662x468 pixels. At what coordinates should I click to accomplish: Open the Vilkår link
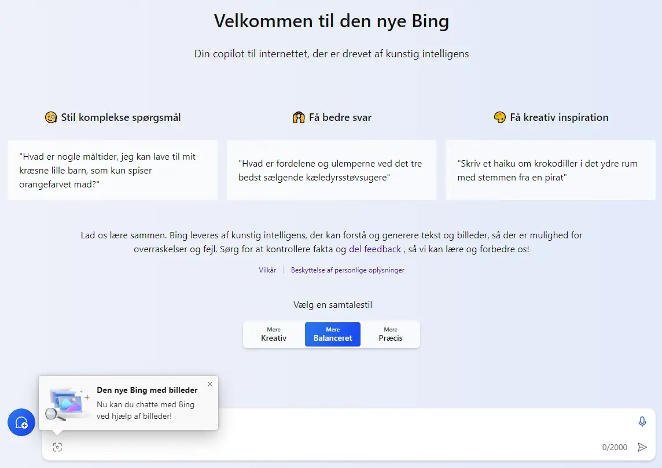267,270
